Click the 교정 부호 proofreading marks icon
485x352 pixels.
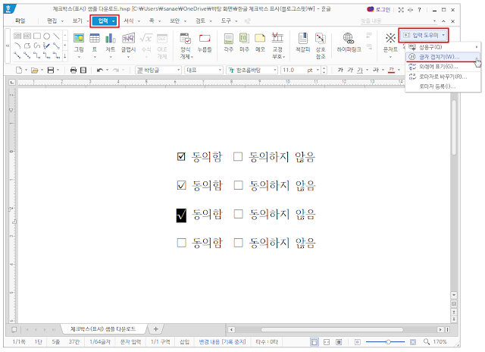pyautogui.click(x=277, y=38)
